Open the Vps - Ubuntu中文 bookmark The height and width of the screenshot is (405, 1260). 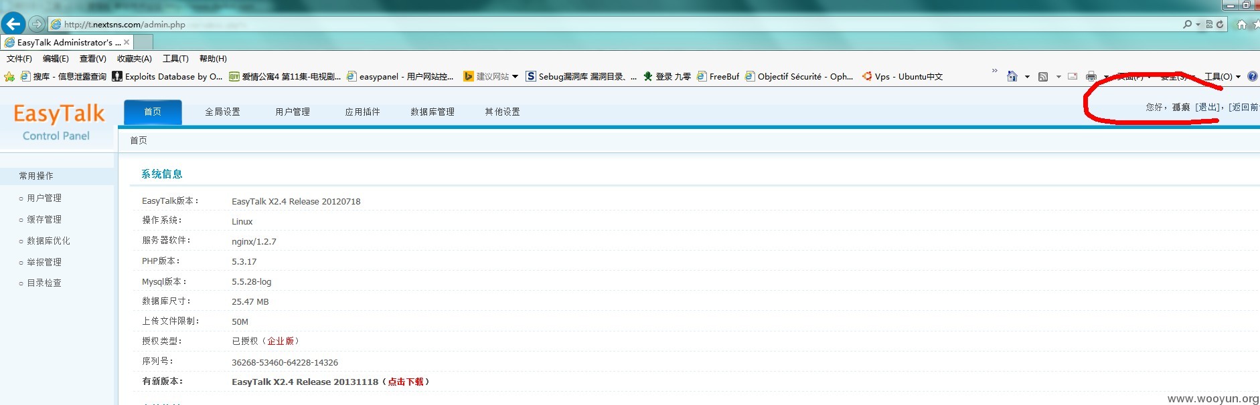tap(902, 77)
